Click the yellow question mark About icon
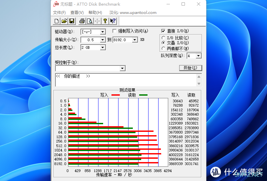This screenshot has height=181, width=267. 105,21
